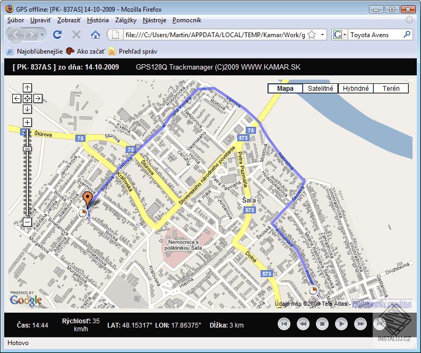Click the track start marker near Bilická

tap(83, 213)
